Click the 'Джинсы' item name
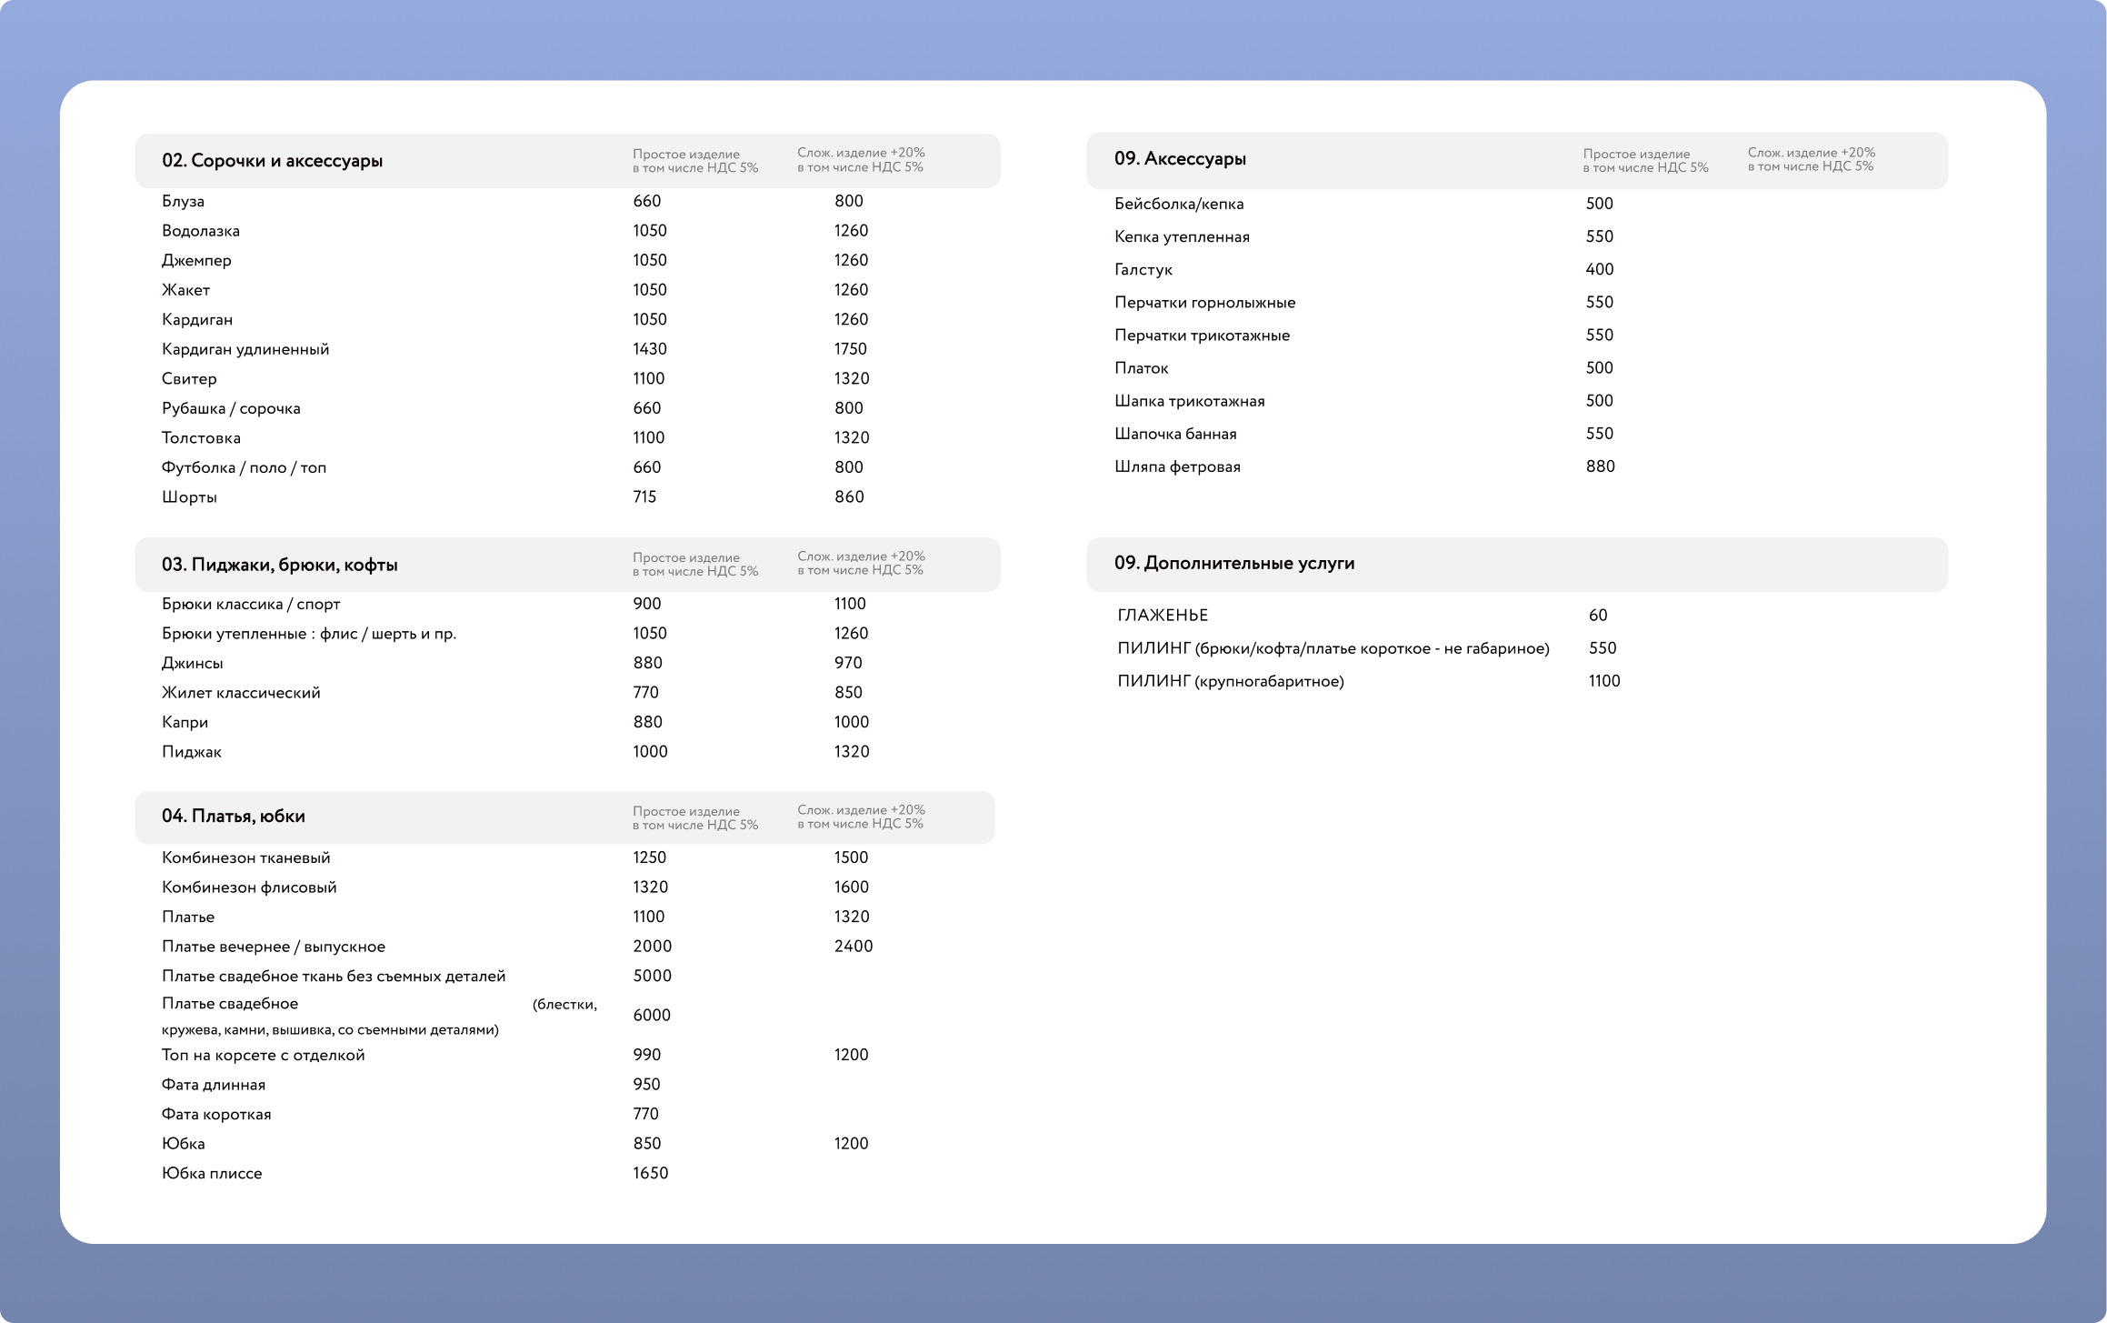The height and width of the screenshot is (1323, 2107). (192, 663)
